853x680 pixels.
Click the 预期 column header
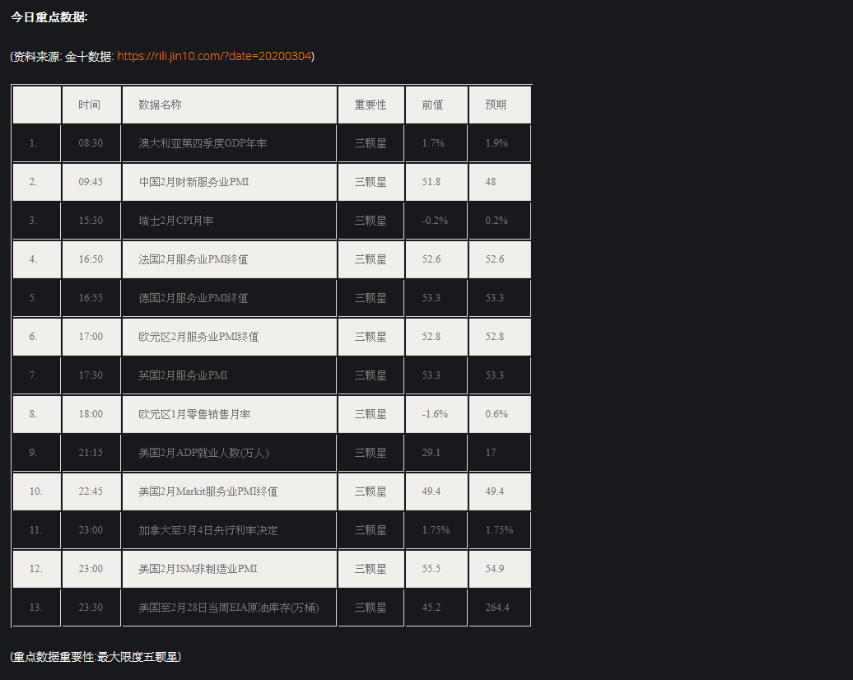pos(500,105)
